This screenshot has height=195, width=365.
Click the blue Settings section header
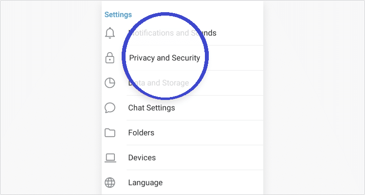tap(118, 15)
